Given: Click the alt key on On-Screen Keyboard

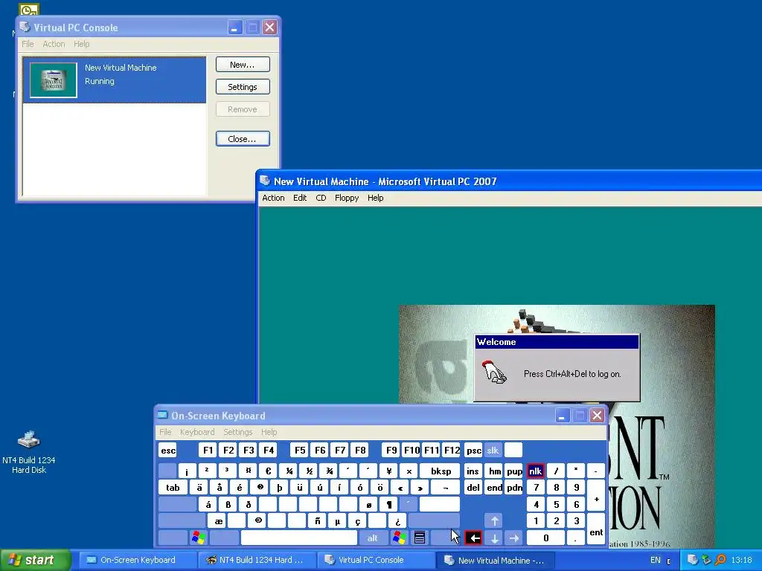Looking at the screenshot, I should click(373, 538).
